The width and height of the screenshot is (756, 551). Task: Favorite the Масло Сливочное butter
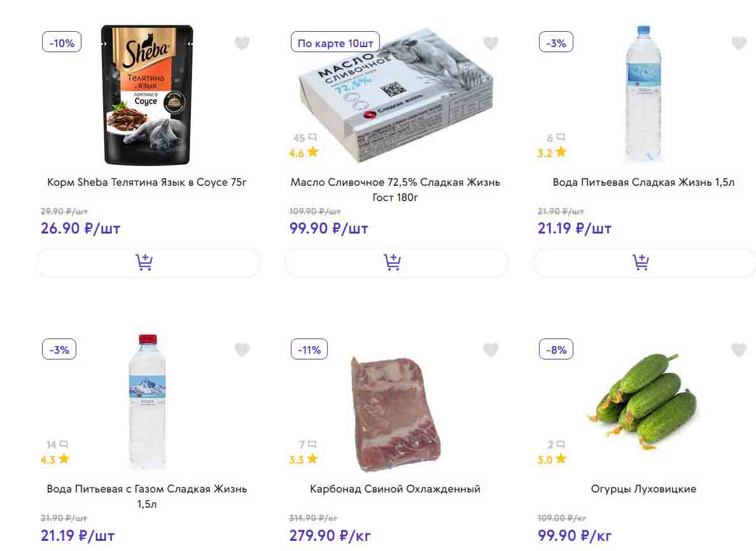tap(491, 43)
